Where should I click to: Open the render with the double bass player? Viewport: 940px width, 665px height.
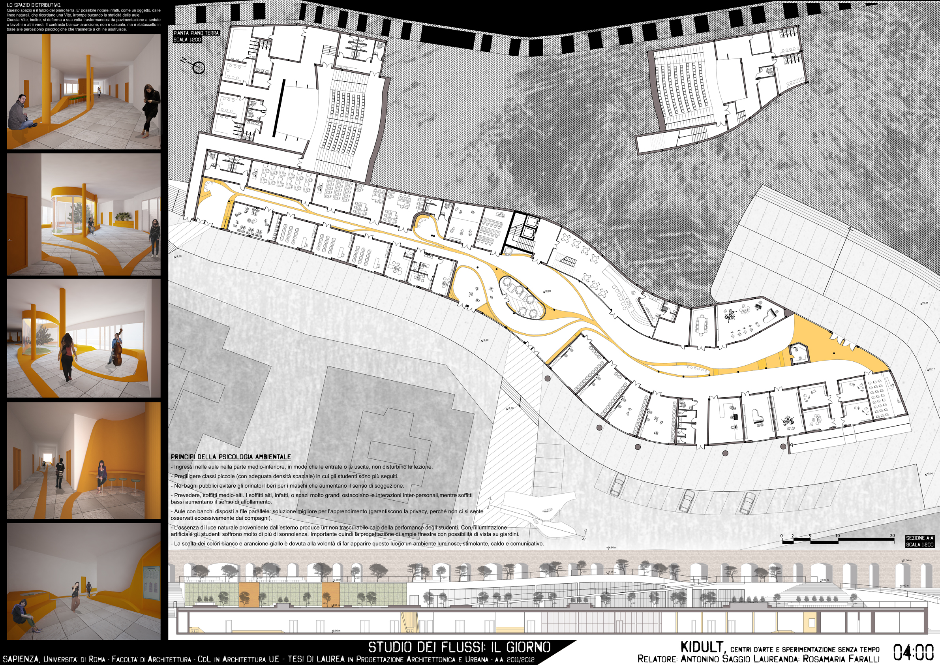pos(84,338)
